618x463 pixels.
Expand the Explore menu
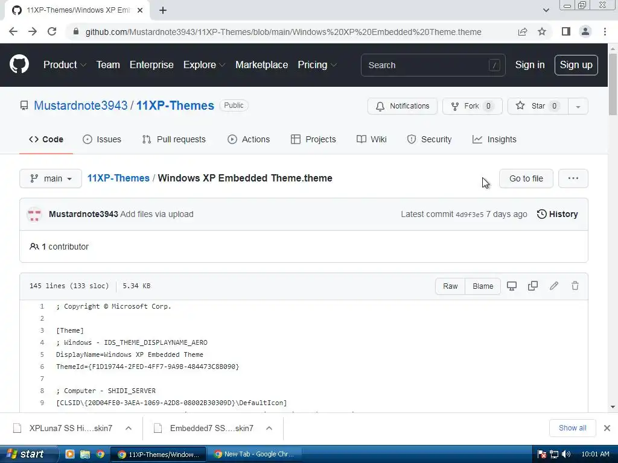(x=204, y=65)
